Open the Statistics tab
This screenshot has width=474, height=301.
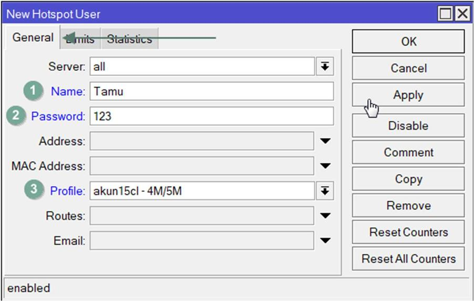(x=129, y=39)
